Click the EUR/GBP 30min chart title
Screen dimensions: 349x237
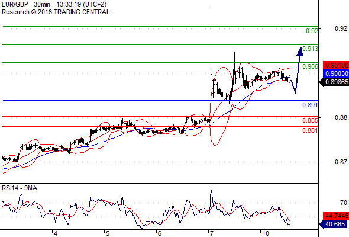point(54,4)
